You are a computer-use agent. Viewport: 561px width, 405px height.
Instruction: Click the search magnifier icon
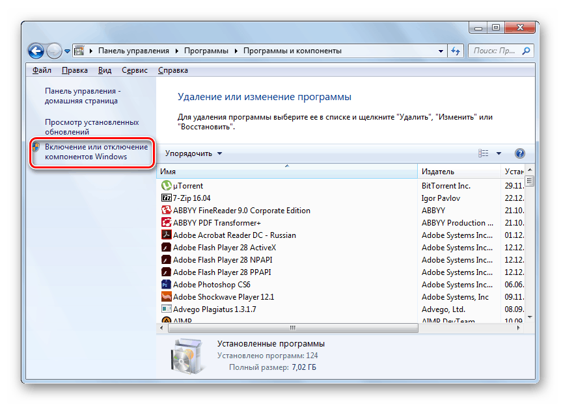point(526,51)
